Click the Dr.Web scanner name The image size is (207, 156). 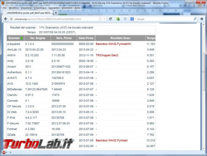(x=12, y=112)
